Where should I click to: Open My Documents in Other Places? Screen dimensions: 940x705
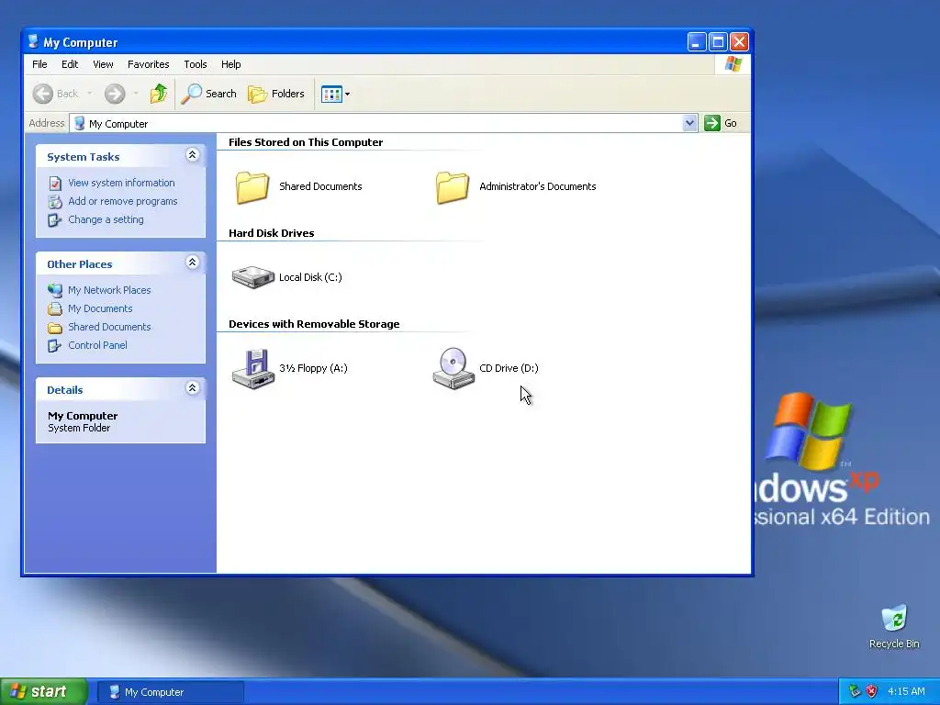click(100, 308)
